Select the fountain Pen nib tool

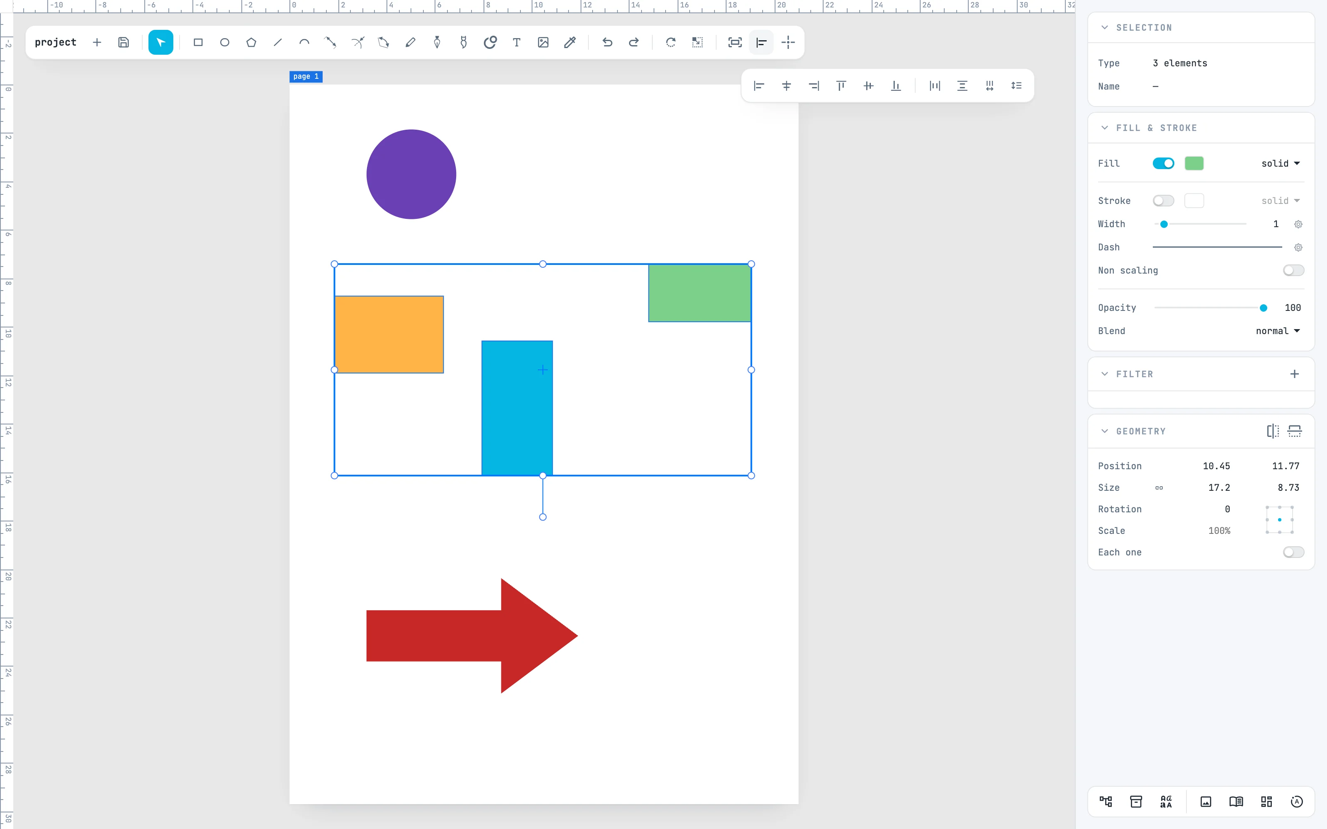[437, 42]
